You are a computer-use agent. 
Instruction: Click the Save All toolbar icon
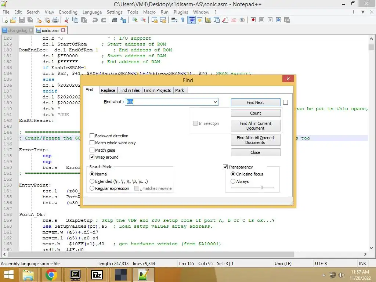(30, 20)
